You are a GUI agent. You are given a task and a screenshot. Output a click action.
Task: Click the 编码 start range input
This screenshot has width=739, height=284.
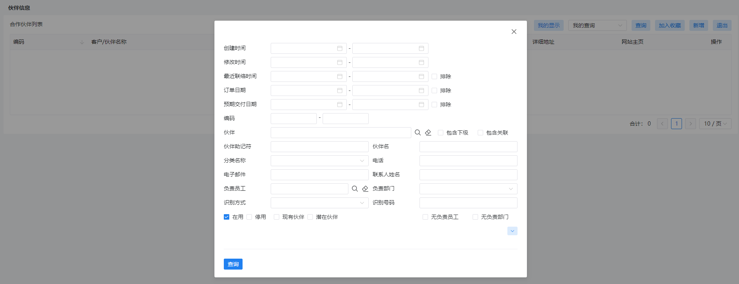[x=294, y=119]
